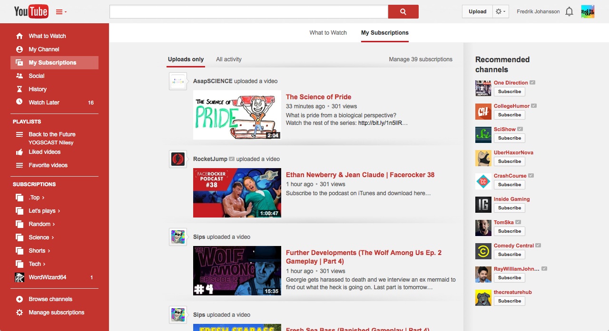
Task: Play the Facerocker Podcast #38 thumbnail
Action: point(237,193)
